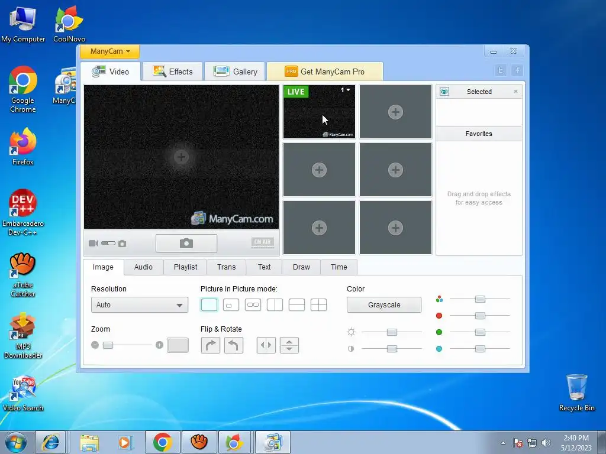606x454 pixels.
Task: Open the Effects tab
Action: point(172,72)
